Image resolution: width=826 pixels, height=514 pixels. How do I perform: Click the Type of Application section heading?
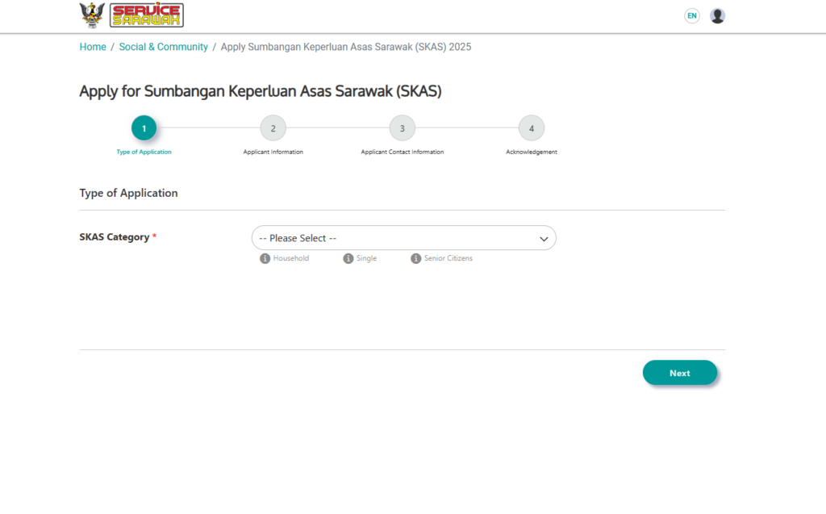(x=128, y=193)
